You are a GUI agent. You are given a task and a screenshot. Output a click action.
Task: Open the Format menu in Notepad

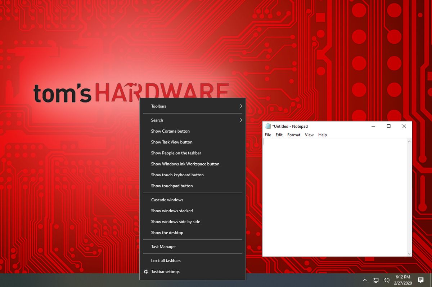294,135
